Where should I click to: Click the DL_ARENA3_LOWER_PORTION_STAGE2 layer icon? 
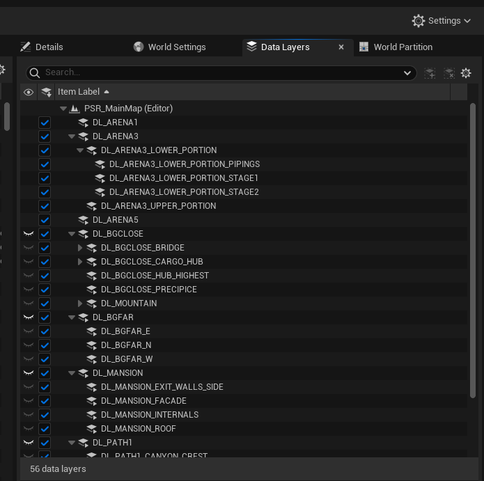click(100, 192)
